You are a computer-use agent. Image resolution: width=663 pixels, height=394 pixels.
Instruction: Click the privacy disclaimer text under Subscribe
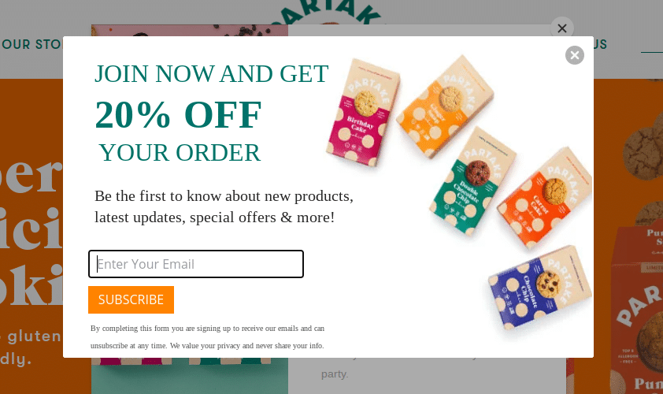207,336
